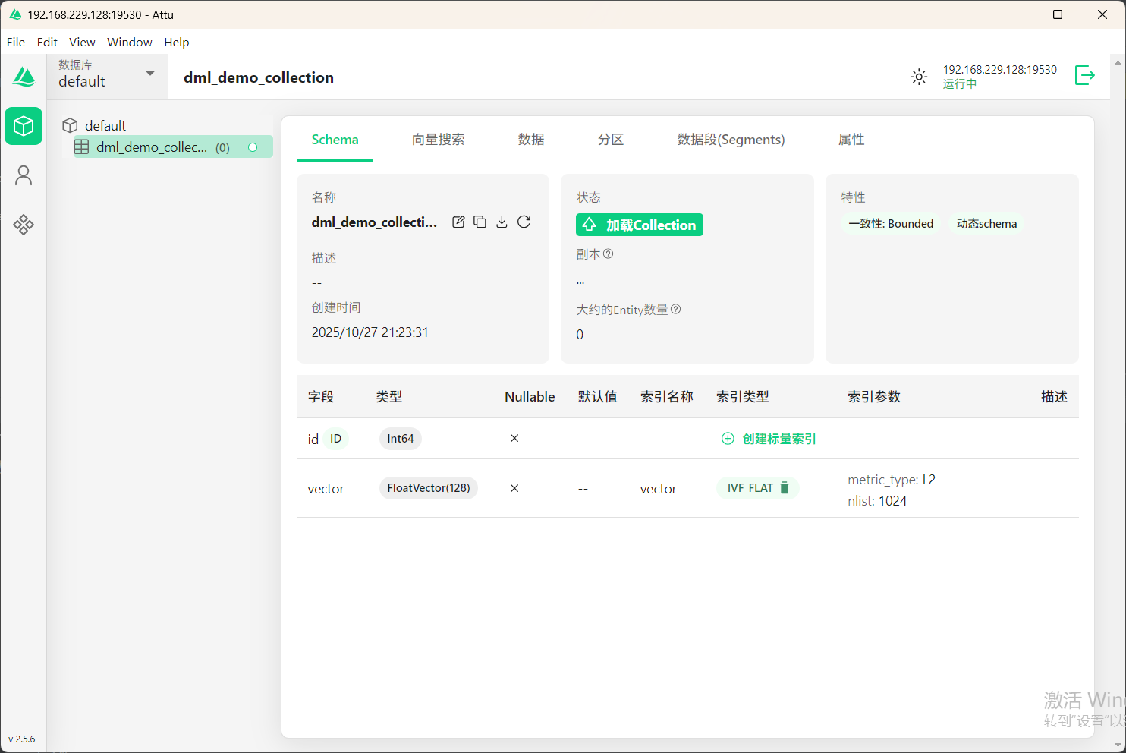This screenshot has height=753, width=1126.
Task: Click the 字段 column header
Action: [x=321, y=397]
